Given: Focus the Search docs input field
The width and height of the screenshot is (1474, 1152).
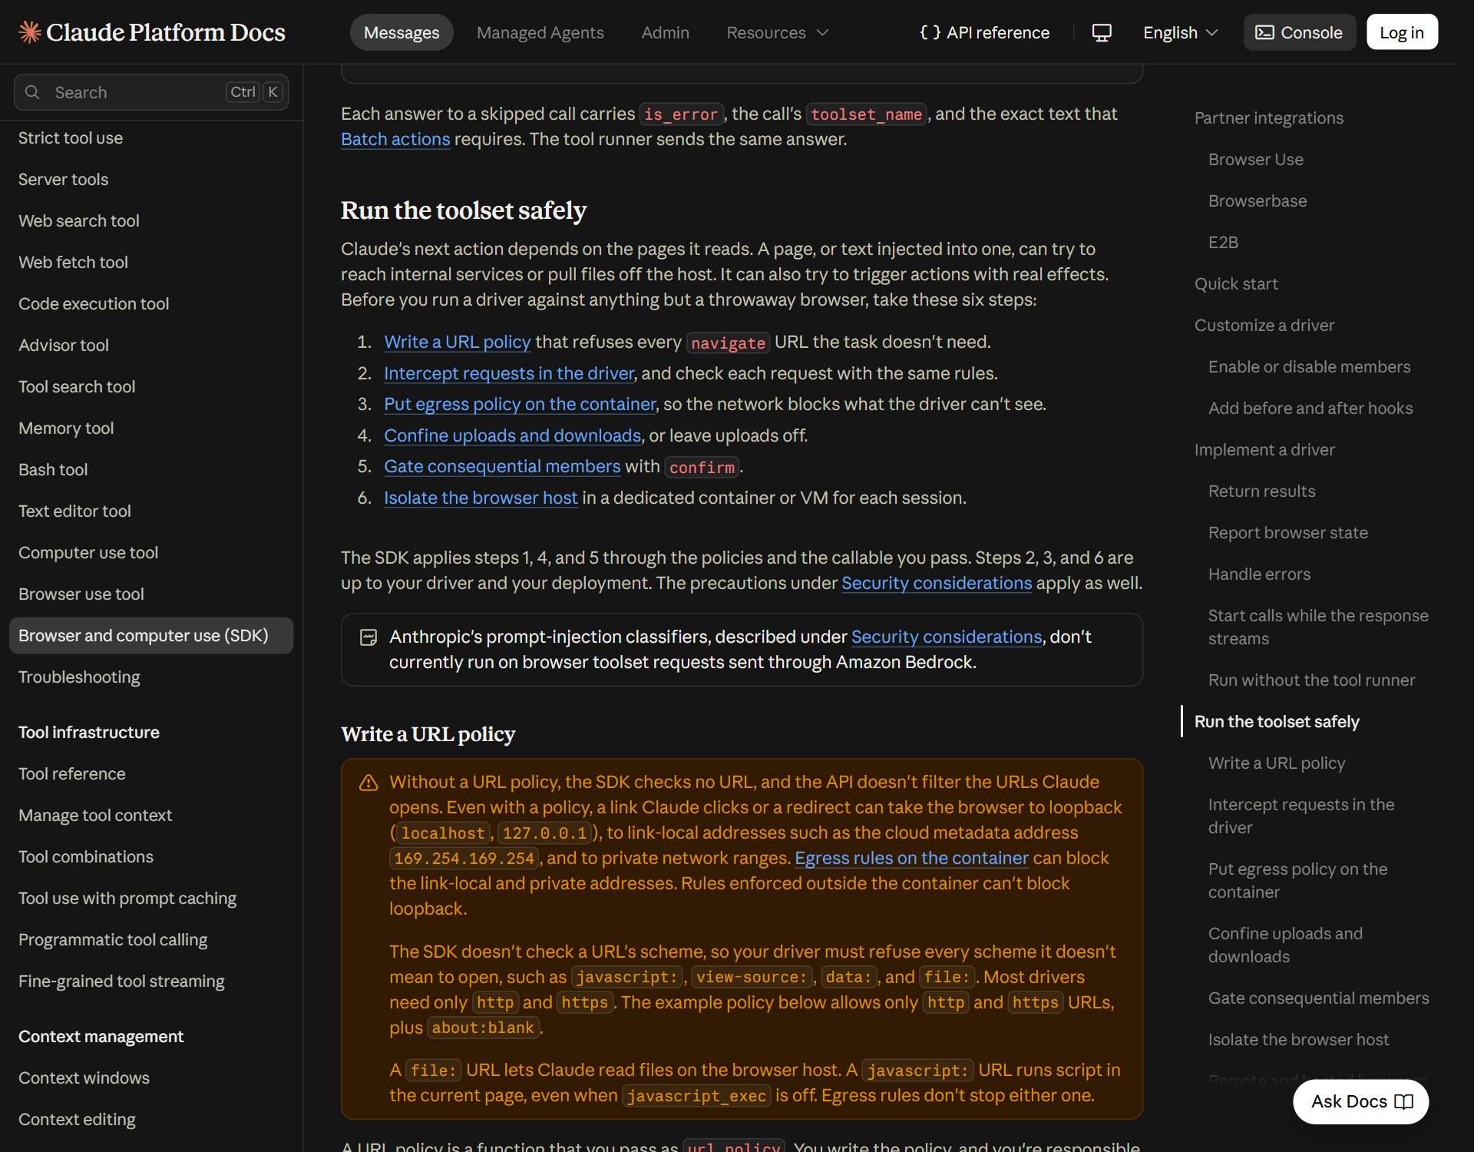Looking at the screenshot, I should coord(151,92).
